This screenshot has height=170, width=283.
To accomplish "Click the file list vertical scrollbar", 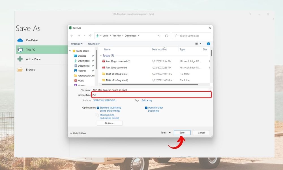I will coord(211,53).
